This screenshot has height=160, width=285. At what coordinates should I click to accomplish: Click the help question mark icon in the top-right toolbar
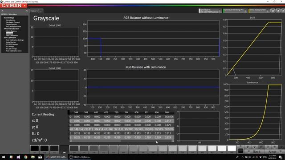(x=278, y=11)
